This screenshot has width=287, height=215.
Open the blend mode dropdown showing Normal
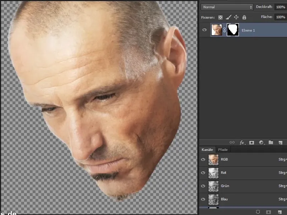pos(227,7)
